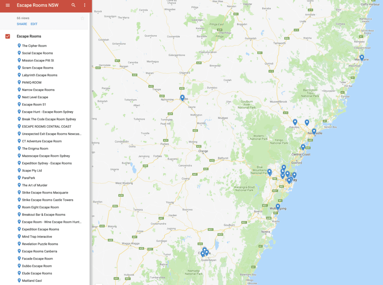
Task: Click map pin between Pokolbin and Newcastle
Action: pos(307,122)
